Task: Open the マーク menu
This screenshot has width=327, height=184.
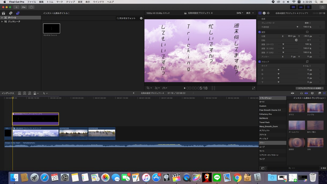Action: (x=60, y=2)
